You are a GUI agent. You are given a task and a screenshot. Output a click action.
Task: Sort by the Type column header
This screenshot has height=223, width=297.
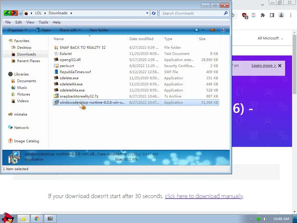[180, 39]
